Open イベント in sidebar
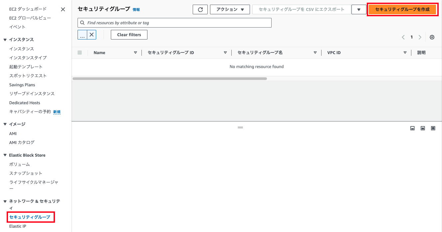 (17, 27)
